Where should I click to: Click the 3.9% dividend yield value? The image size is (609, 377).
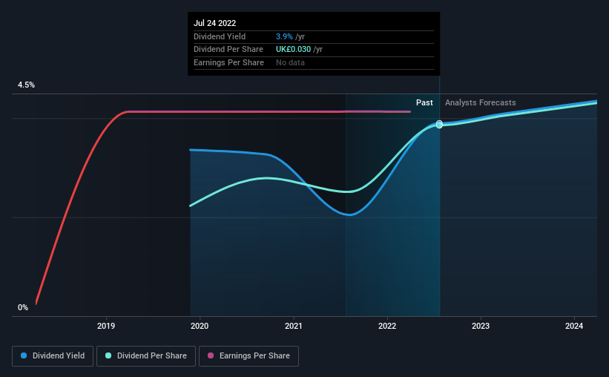284,36
